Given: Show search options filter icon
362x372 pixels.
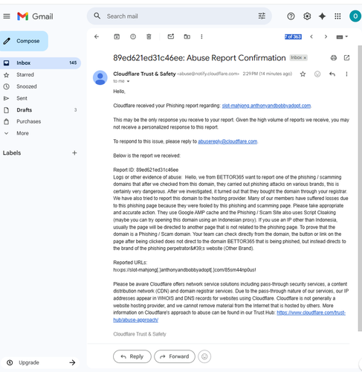Looking at the screenshot, I should (x=262, y=16).
